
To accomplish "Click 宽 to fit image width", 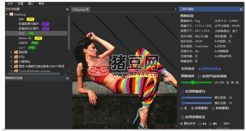I will coord(233,83).
